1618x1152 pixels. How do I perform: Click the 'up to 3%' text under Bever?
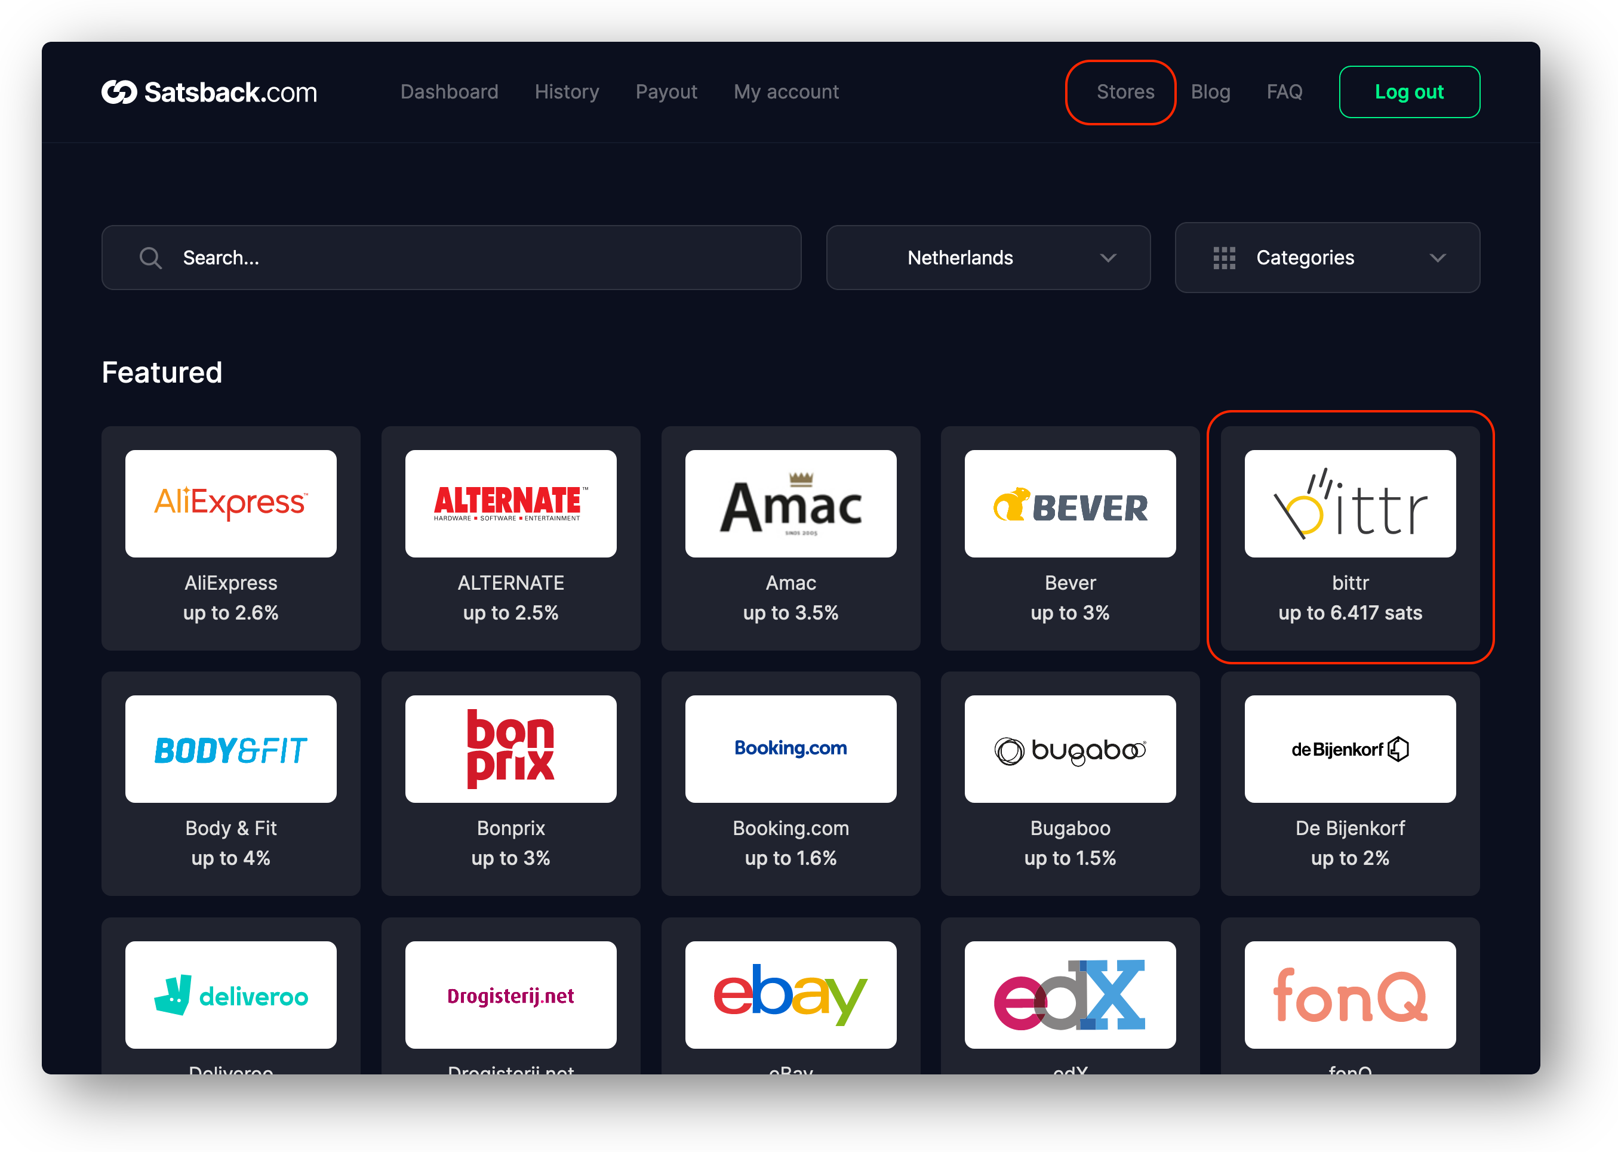[1070, 613]
